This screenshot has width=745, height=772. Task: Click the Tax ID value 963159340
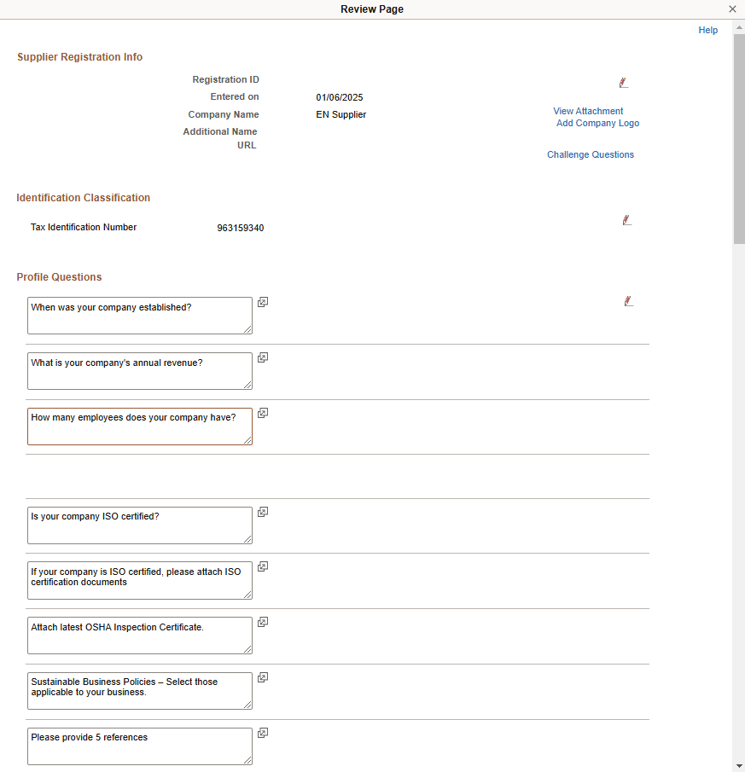(241, 228)
